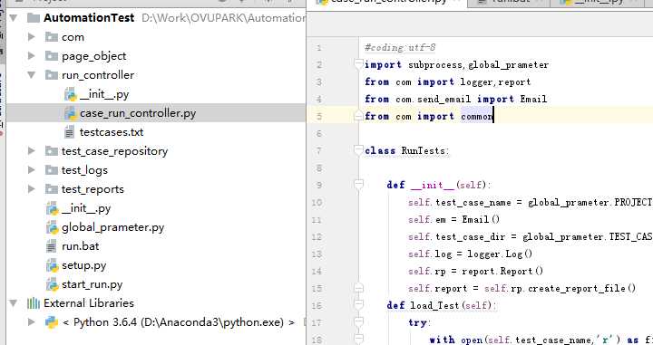
Task: Collapse the AutomationTest project root arrow
Action: [x=14, y=18]
